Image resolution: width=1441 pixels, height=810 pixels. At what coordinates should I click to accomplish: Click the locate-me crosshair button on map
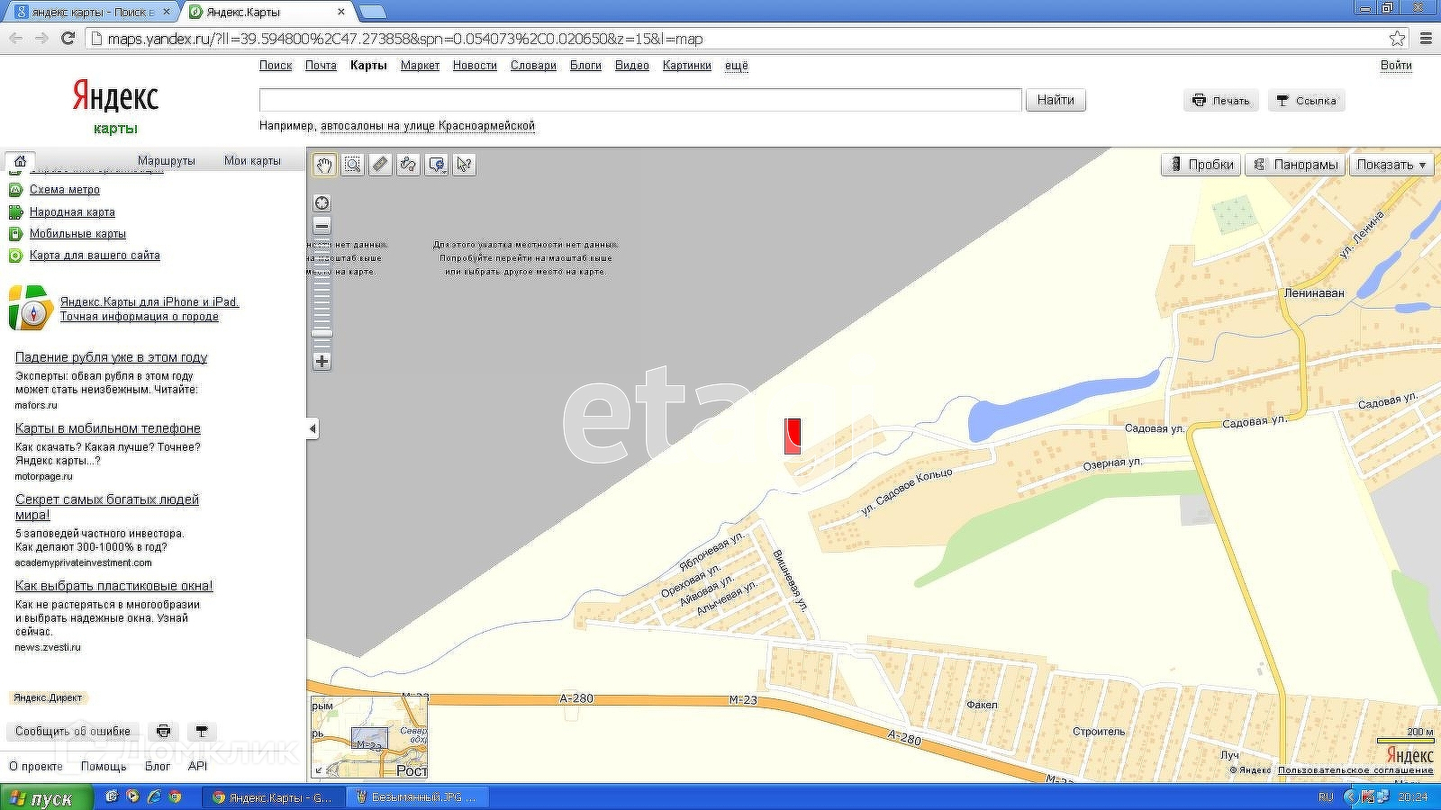pos(322,203)
